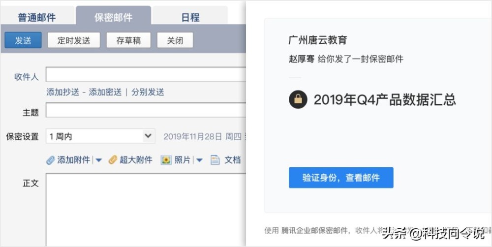The image size is (492, 247).
Task: Save the email with 存草稿
Action: pyautogui.click(x=128, y=41)
